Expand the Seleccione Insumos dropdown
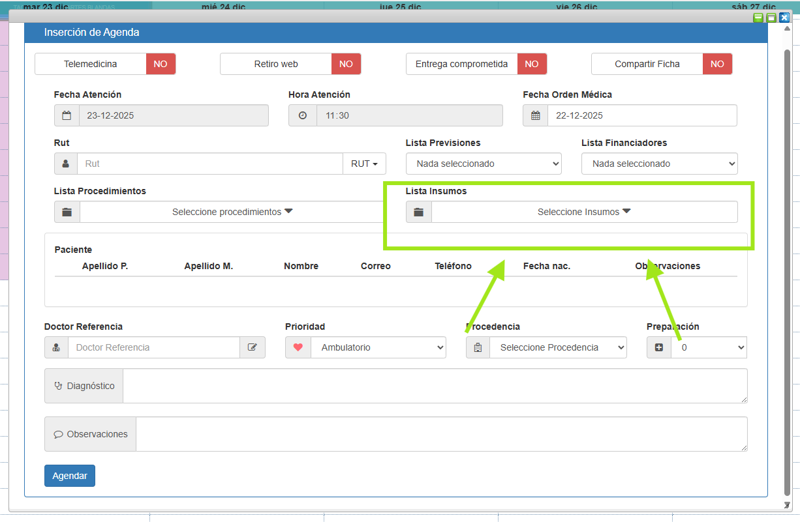800x522 pixels. point(584,212)
